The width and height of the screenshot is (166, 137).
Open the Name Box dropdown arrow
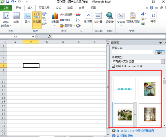(33, 37)
